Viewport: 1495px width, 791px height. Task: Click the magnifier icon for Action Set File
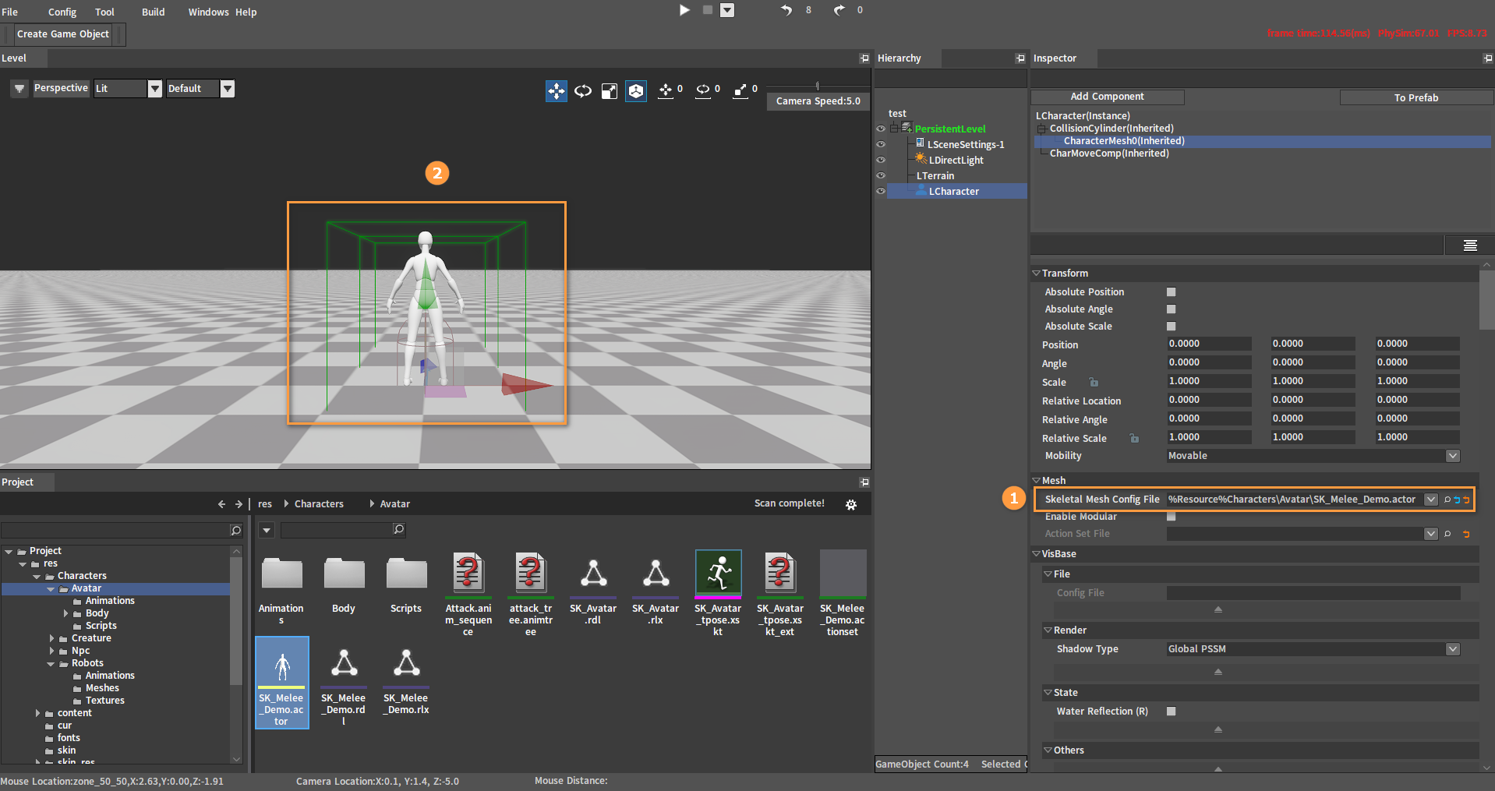coord(1447,534)
